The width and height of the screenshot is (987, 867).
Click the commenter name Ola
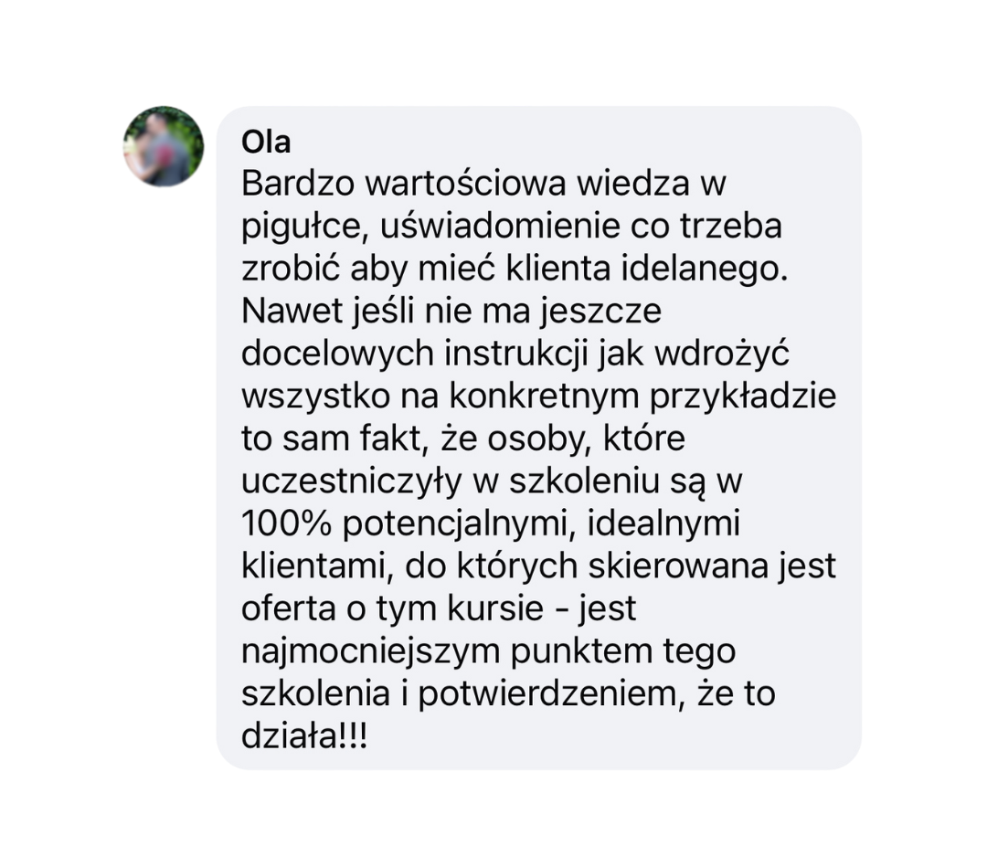(266, 143)
